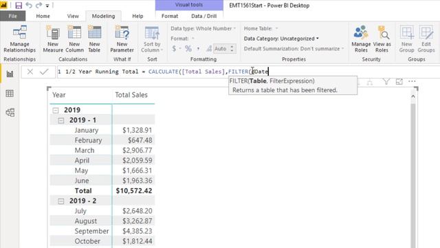Open New Parameter what-if
This screenshot has height=248, width=440.
pos(122,39)
